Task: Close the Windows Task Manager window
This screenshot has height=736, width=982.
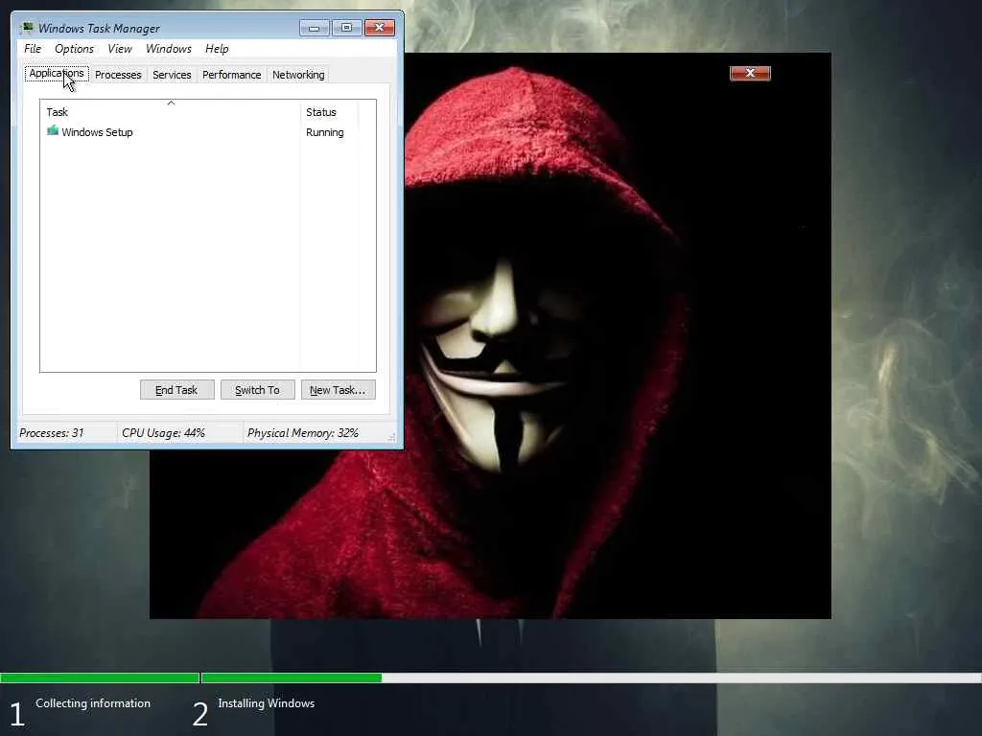Action: 380,28
